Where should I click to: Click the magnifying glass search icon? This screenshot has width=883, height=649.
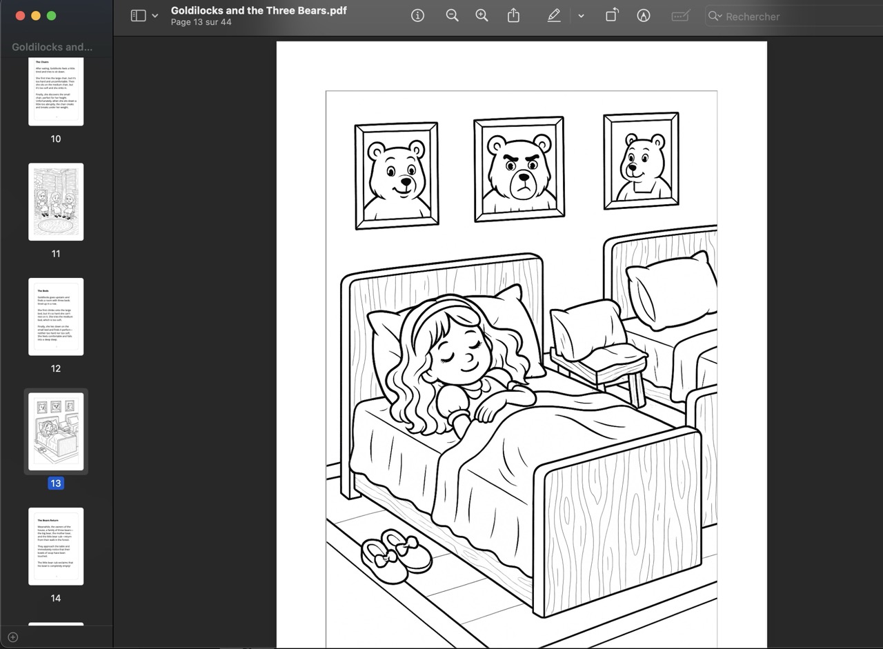[715, 17]
